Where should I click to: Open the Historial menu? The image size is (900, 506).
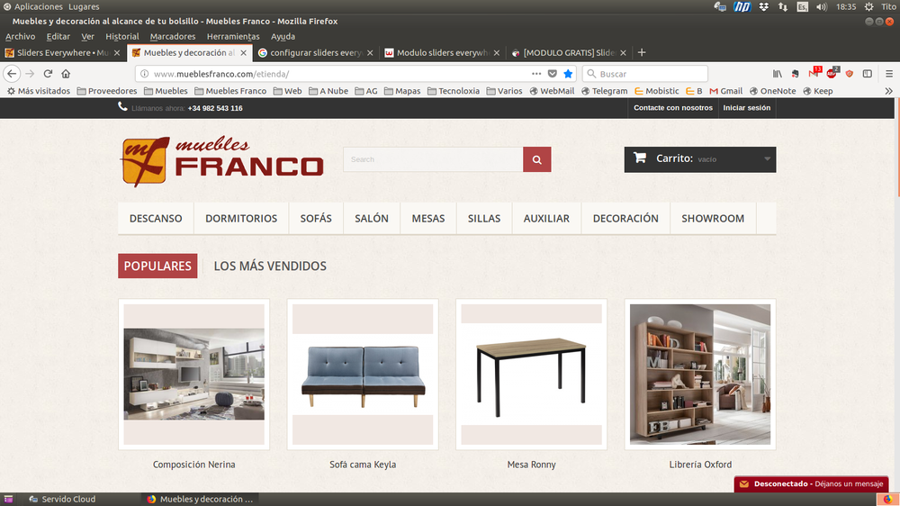point(121,36)
